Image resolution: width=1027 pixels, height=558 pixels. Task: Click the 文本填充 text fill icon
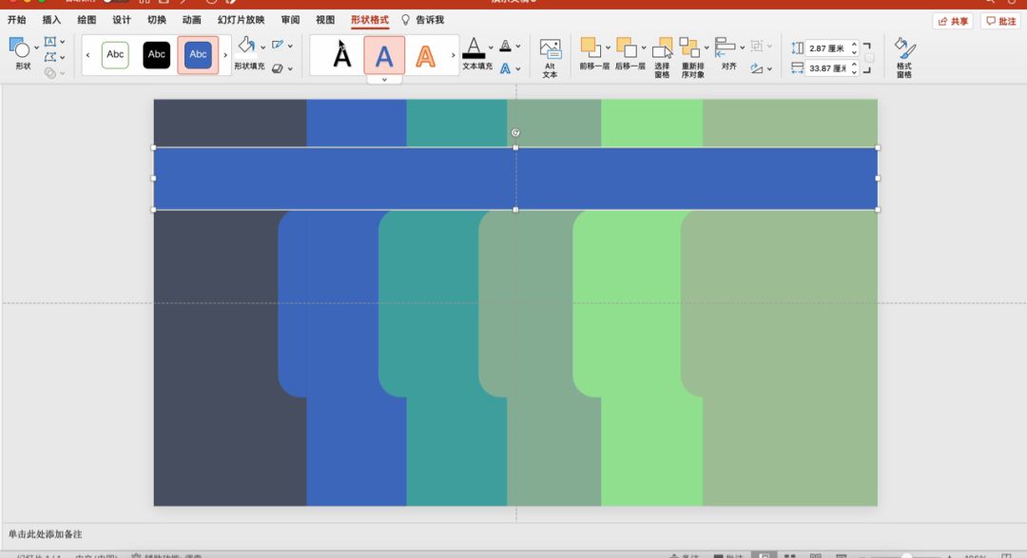click(475, 48)
